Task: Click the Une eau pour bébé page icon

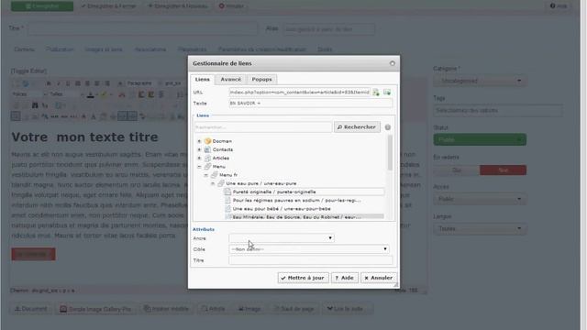Action: 227,209
